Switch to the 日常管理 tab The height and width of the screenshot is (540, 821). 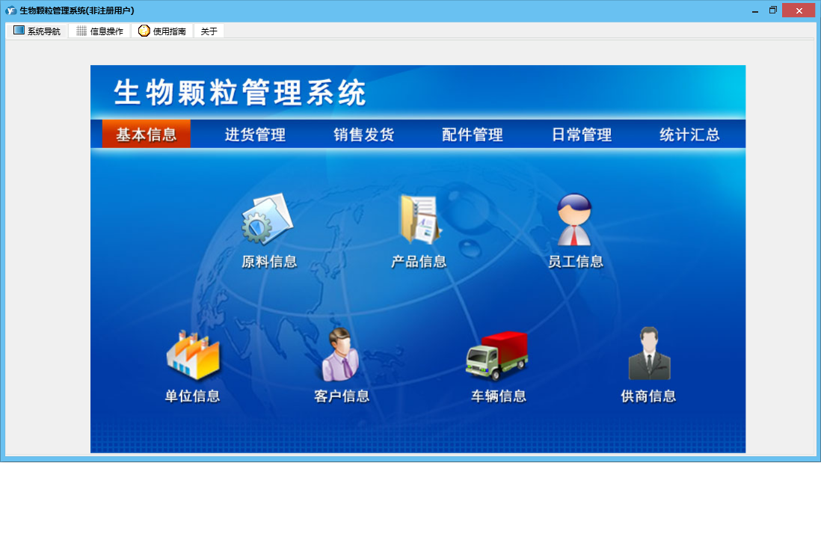pyautogui.click(x=581, y=135)
